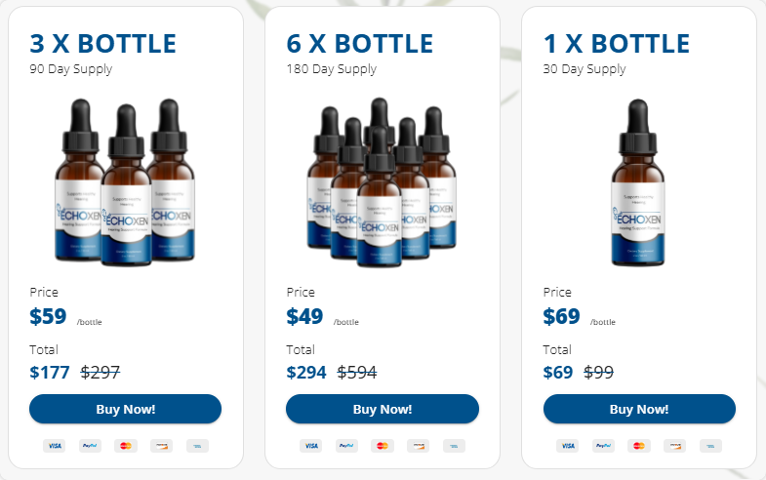Click the 6 X BOTTLE heading
The image size is (766, 480).
(359, 44)
